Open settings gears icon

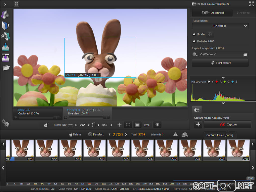[x=5, y=123]
